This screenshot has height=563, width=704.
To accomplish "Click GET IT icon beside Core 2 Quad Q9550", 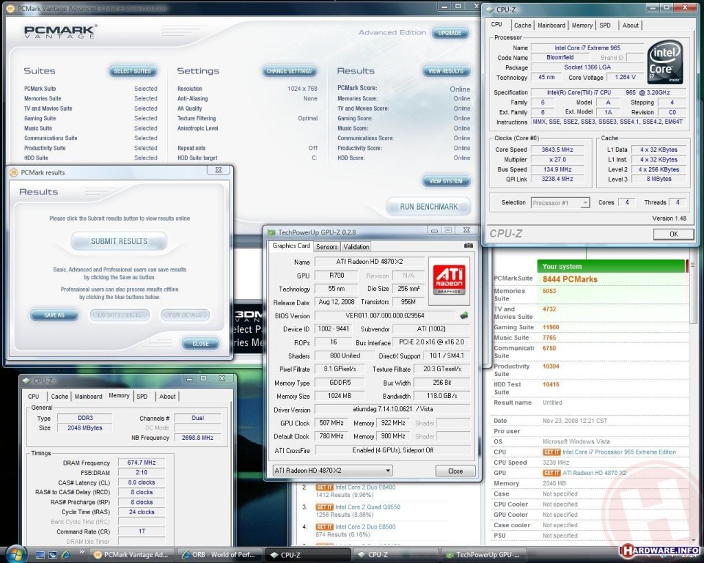I will [324, 507].
